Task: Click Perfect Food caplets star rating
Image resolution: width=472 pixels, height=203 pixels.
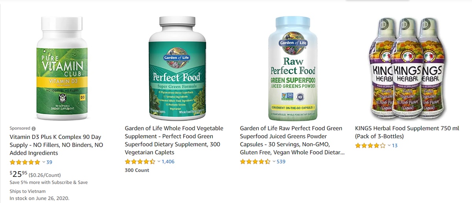Action: 140,161
